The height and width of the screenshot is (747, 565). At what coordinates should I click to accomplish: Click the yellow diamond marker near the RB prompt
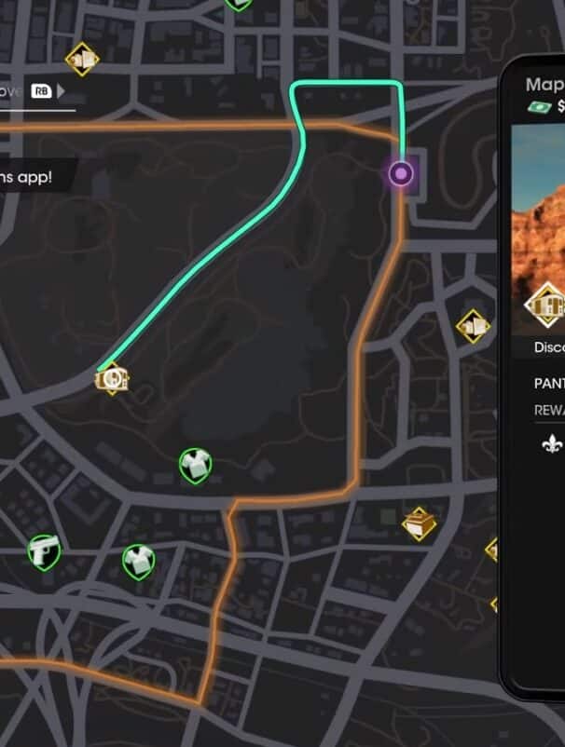click(82, 60)
